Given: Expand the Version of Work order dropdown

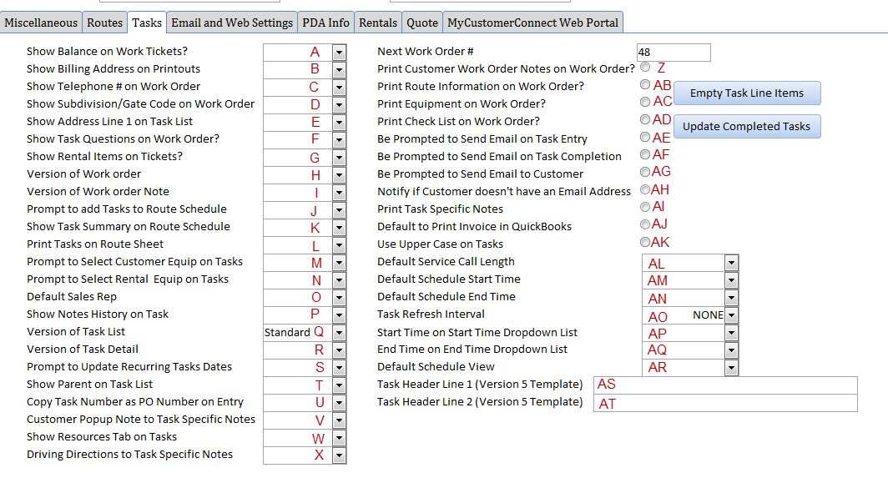Looking at the screenshot, I should pos(339,175).
